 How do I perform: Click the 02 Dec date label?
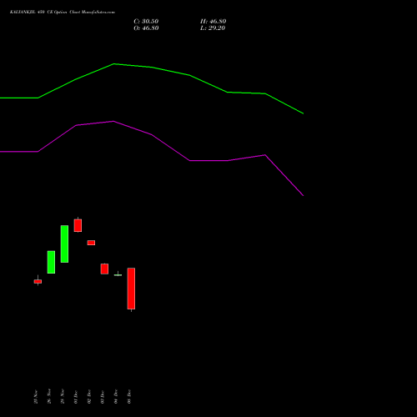[89, 397]
